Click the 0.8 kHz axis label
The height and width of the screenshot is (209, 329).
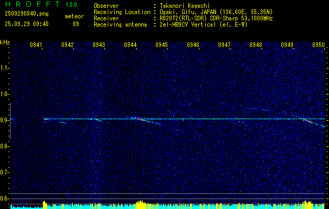tap(5, 146)
